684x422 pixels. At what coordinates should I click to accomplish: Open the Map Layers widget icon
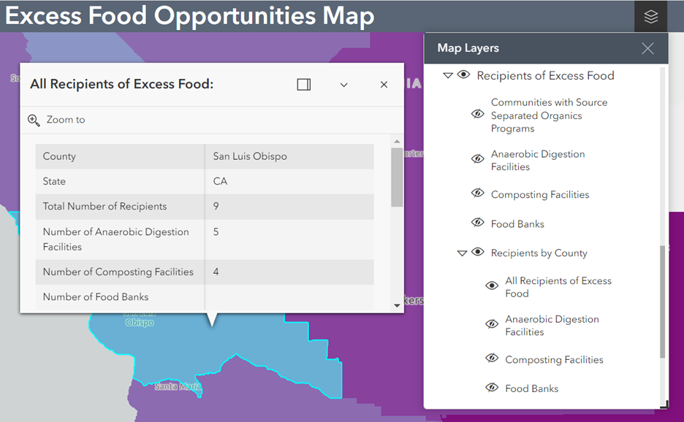coord(650,17)
